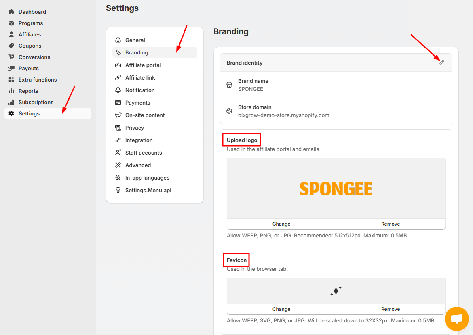Screen dimensions: 473x335
Task: Open Extra functions in the sidebar
Action: (x=38, y=80)
